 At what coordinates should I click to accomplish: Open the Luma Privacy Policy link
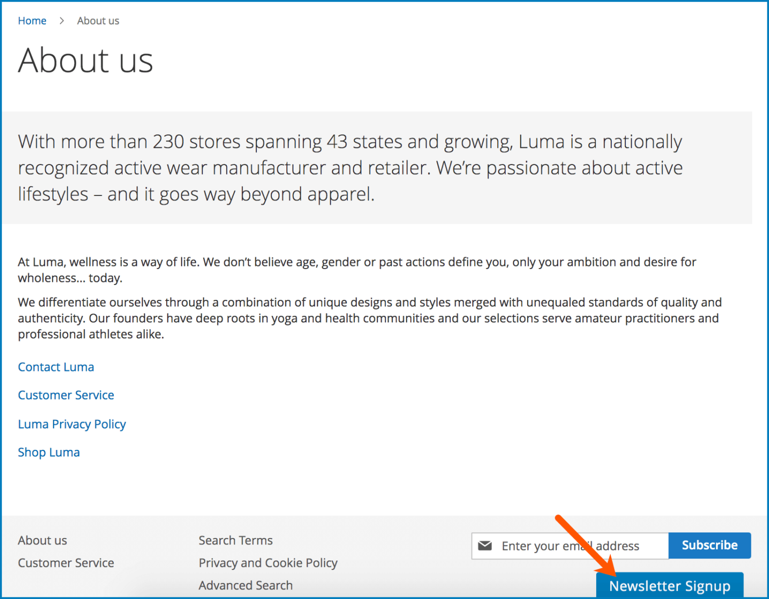(72, 424)
